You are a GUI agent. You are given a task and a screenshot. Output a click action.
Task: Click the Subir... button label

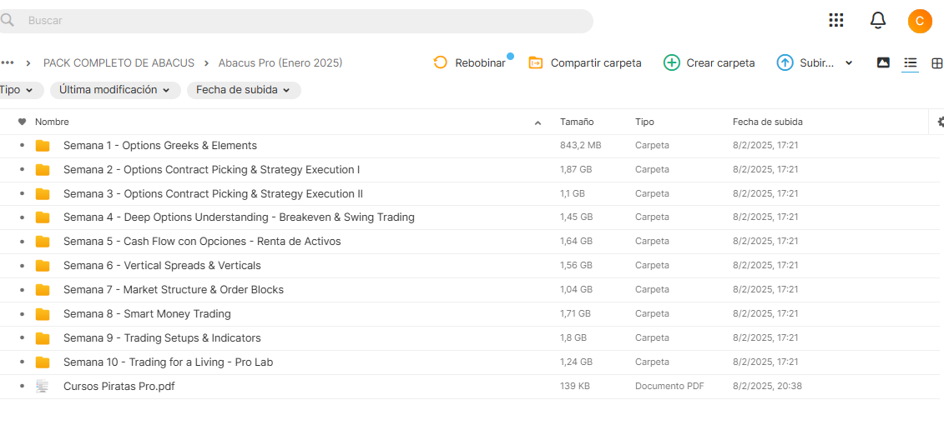[817, 63]
